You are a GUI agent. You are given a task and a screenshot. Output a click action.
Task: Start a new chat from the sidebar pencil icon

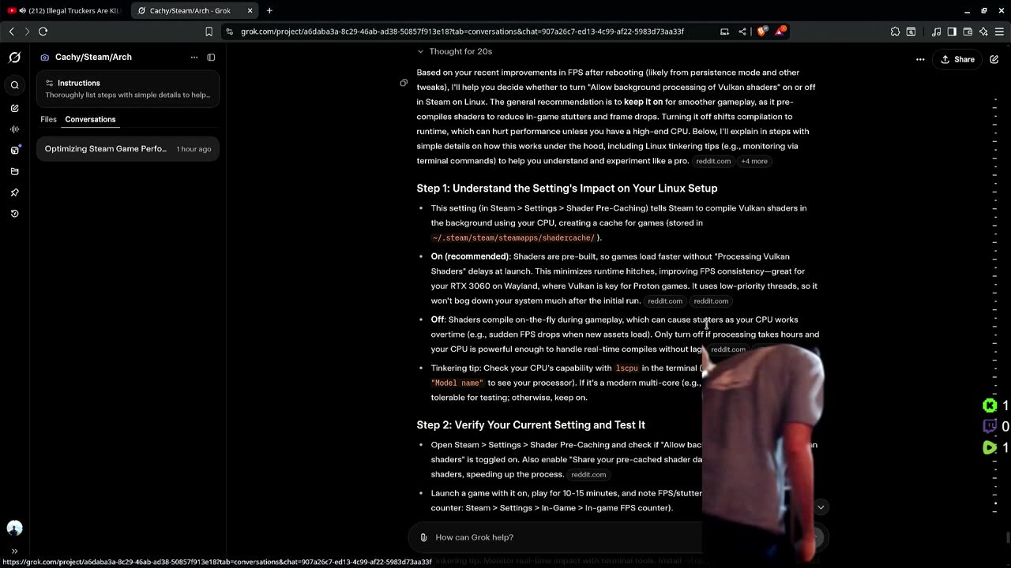coord(14,108)
